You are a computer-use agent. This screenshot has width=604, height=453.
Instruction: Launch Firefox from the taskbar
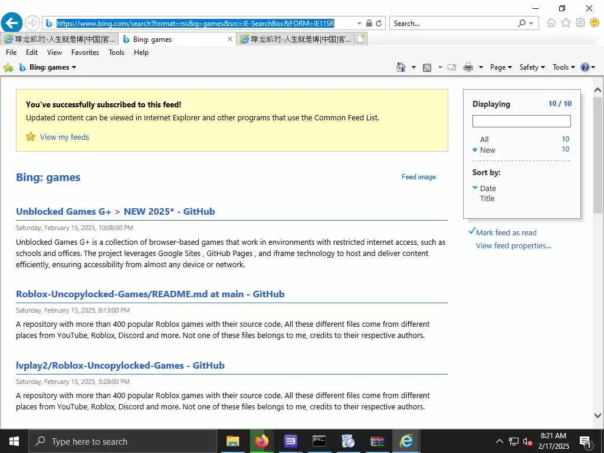[x=261, y=441]
